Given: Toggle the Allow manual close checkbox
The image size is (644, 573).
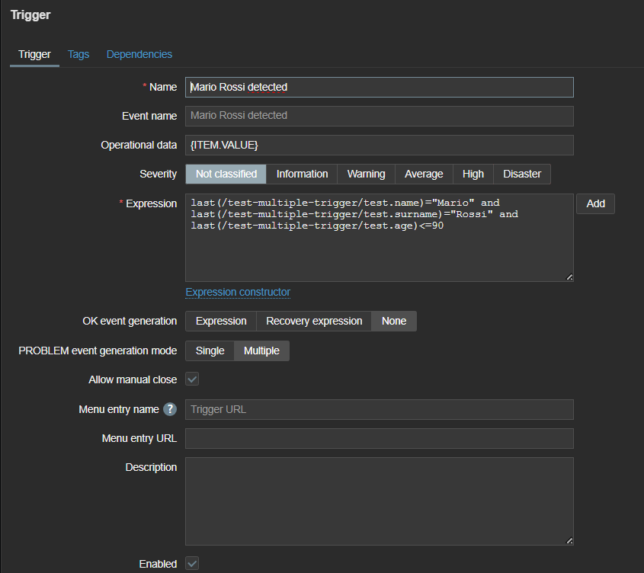Looking at the screenshot, I should tap(192, 379).
